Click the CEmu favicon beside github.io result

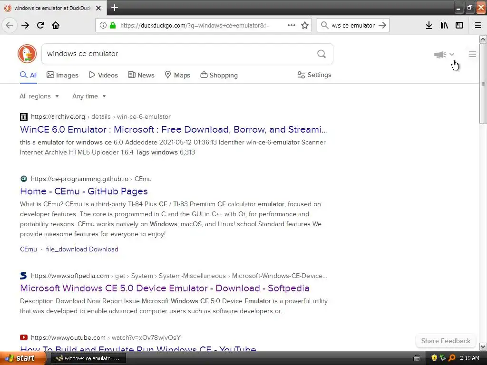pyautogui.click(x=24, y=179)
